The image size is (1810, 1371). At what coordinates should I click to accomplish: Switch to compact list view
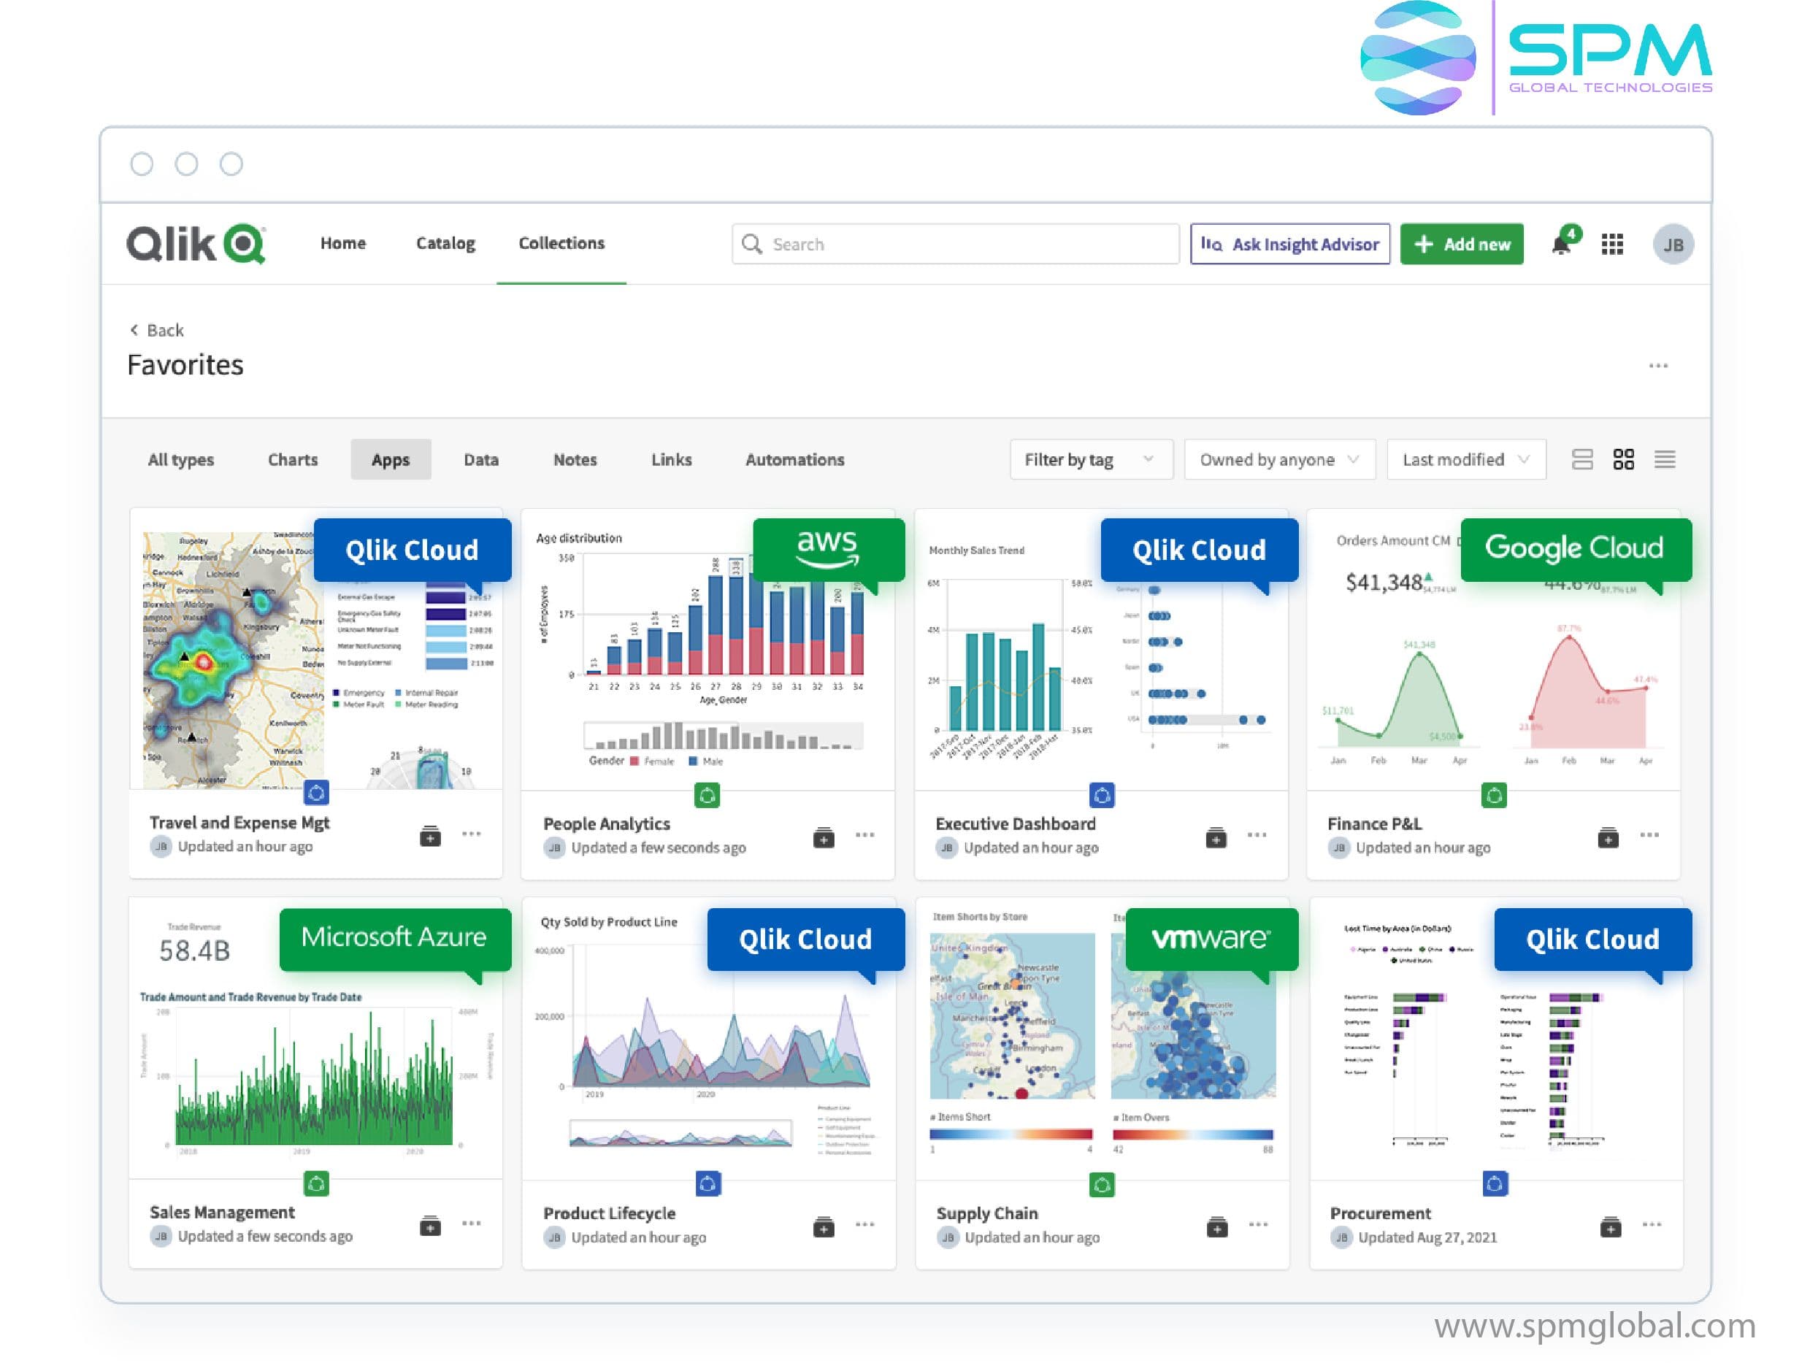[1665, 460]
